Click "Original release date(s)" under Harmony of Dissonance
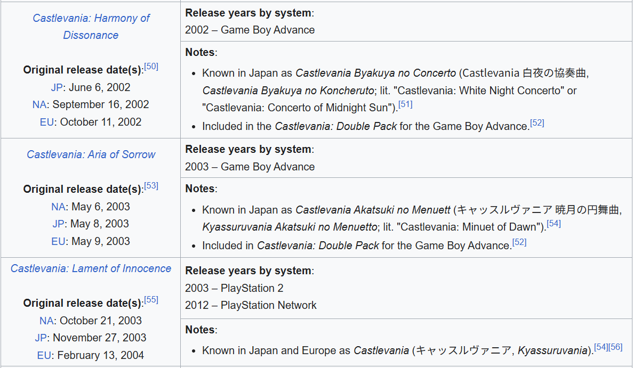633x368 pixels. point(82,70)
